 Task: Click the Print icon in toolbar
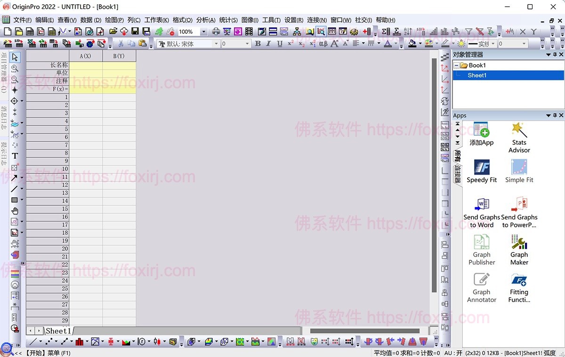tap(216, 31)
